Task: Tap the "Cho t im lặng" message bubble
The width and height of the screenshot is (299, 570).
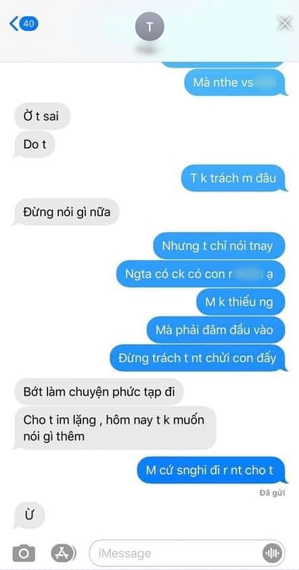Action: click(x=115, y=428)
